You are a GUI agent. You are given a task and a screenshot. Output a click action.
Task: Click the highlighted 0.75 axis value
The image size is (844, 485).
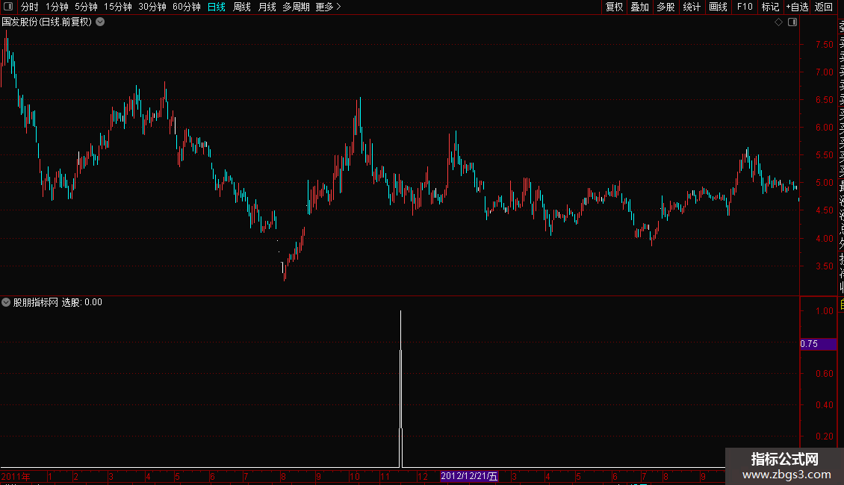[x=818, y=344]
